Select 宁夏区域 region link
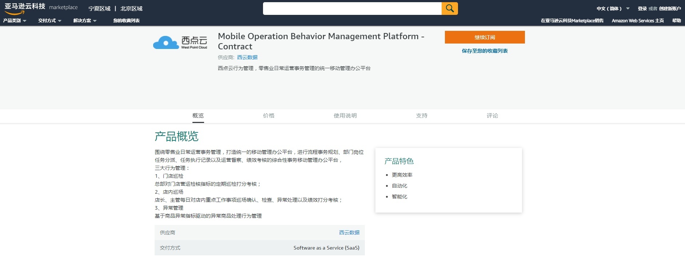 99,9
